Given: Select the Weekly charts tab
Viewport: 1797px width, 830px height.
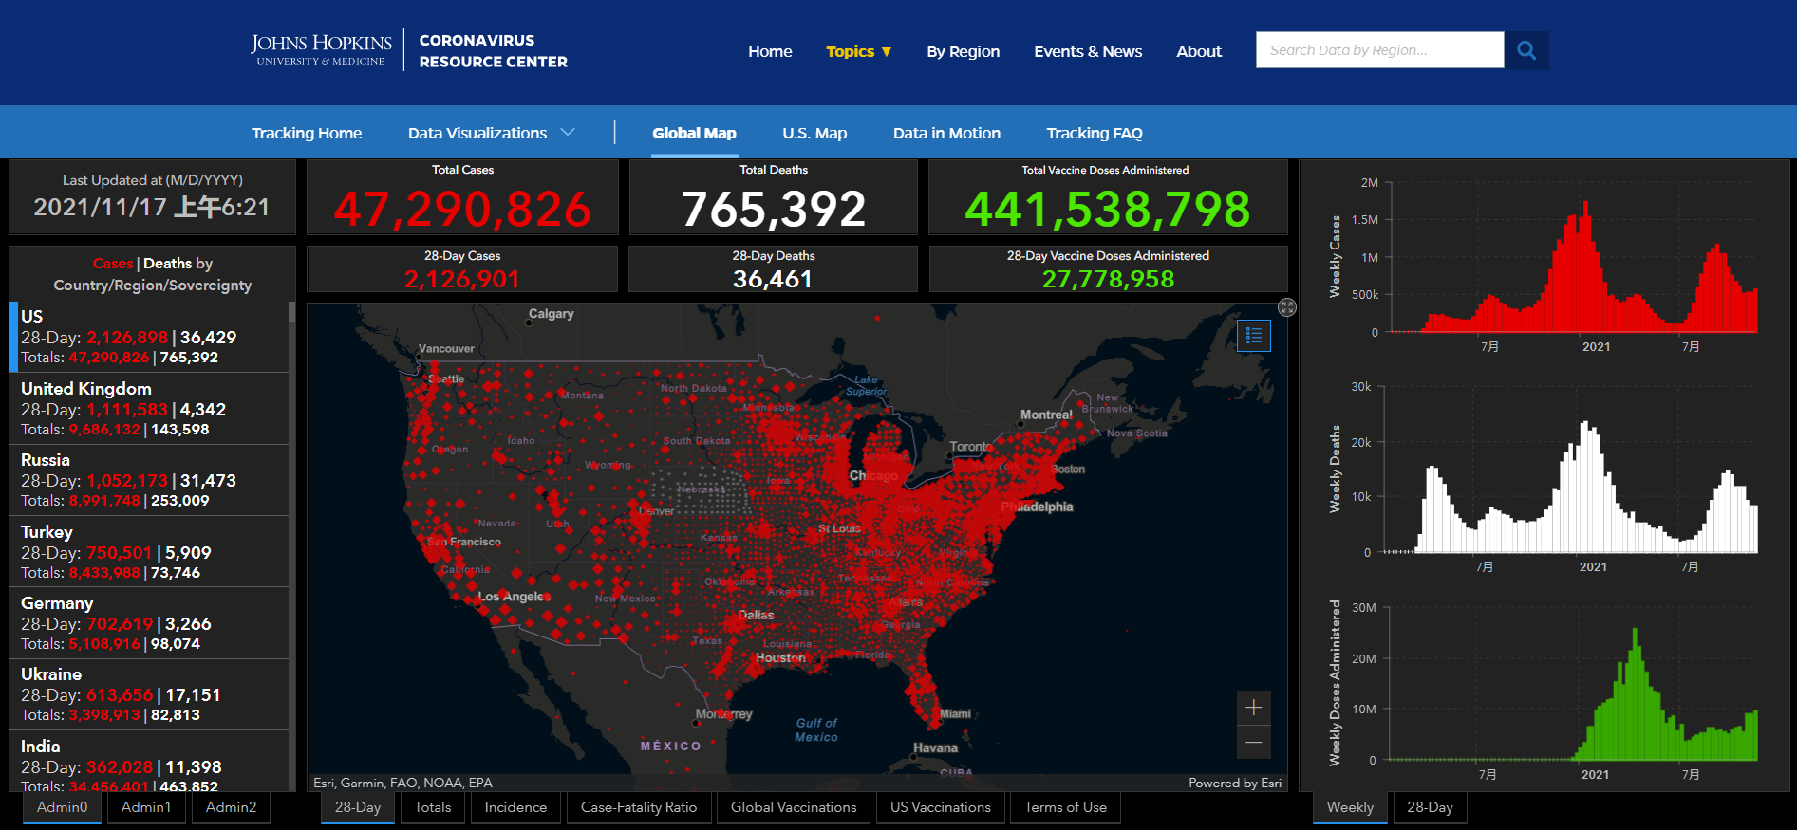Looking at the screenshot, I should pyautogui.click(x=1350, y=807).
